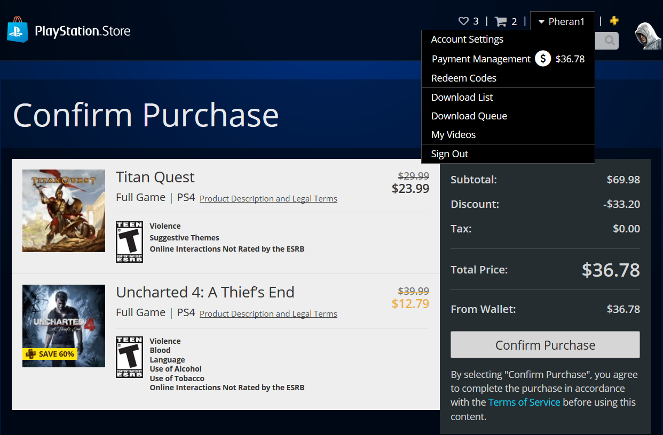
Task: Click the Teen ESRB rating icon for Uncharted 4
Action: 129,357
